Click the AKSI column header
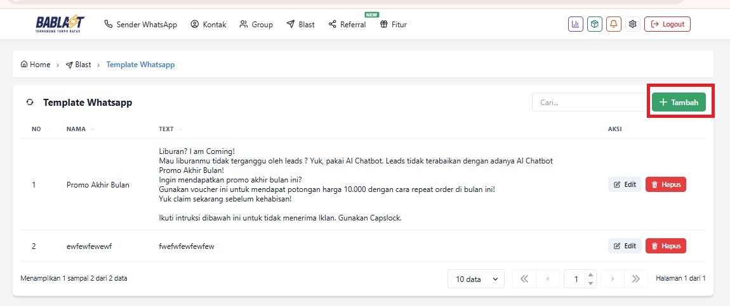This screenshot has width=730, height=306. click(x=615, y=129)
